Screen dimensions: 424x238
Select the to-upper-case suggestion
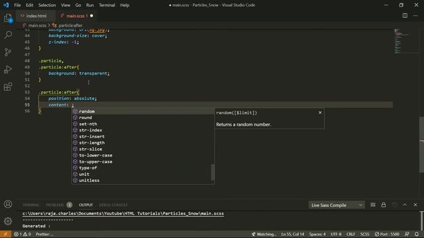(143, 161)
